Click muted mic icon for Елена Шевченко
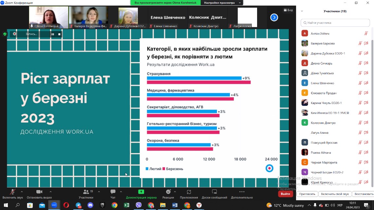Screen dimensions: 374x210 click(360, 83)
